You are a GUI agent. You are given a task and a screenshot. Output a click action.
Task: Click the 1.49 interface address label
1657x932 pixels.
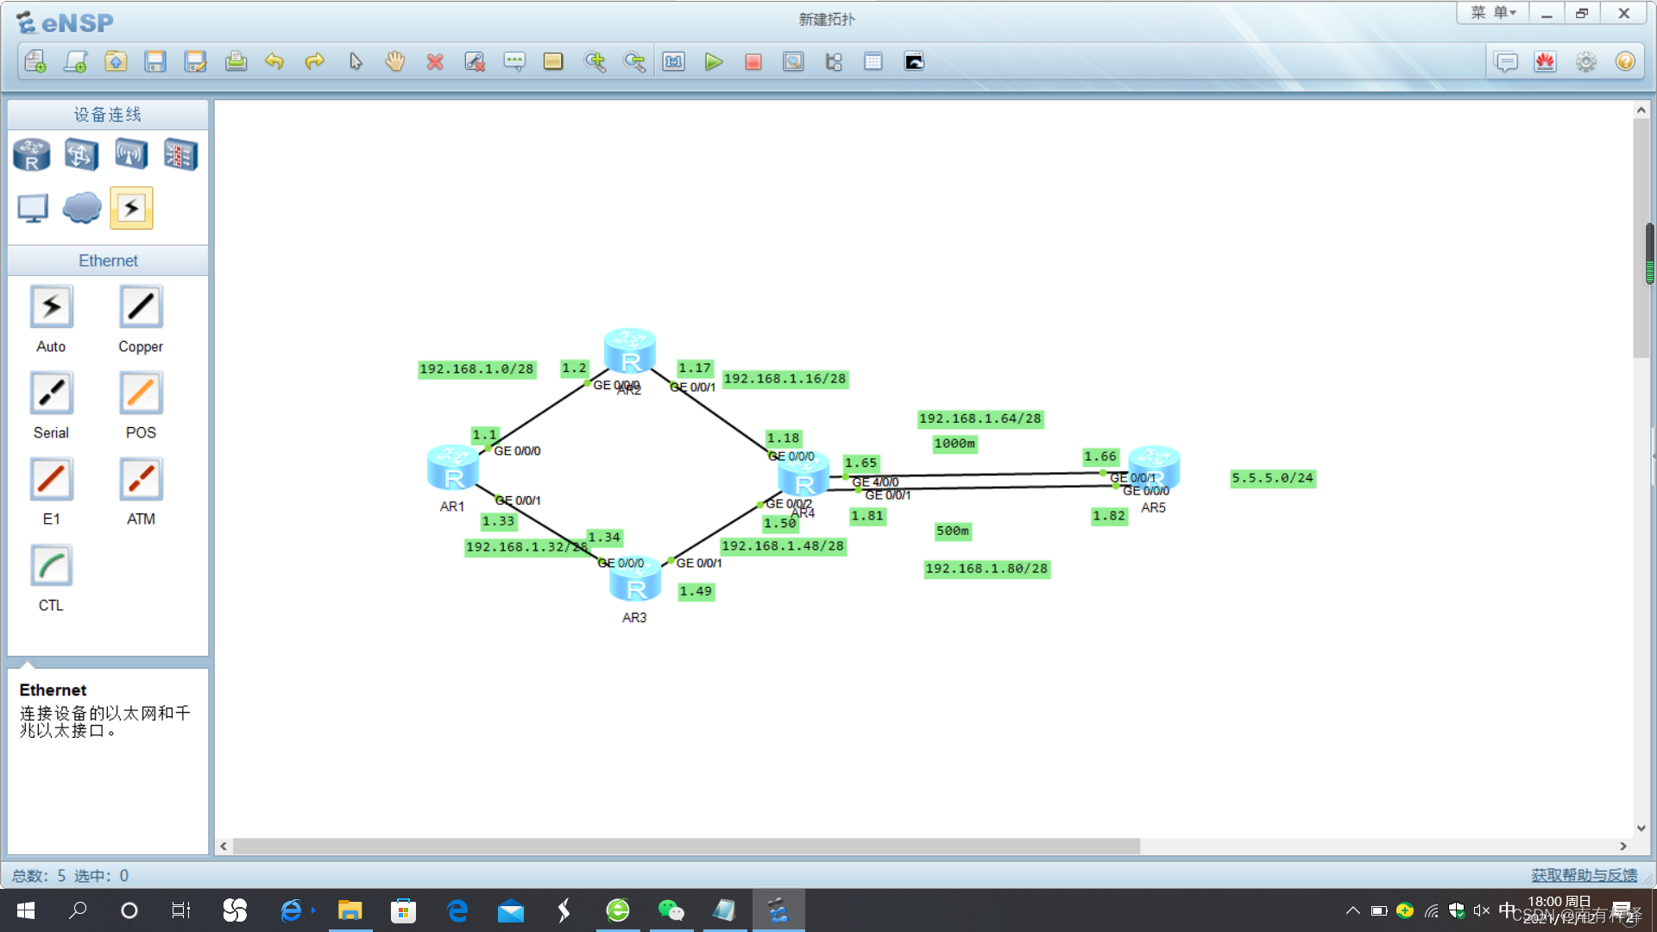[x=696, y=591]
